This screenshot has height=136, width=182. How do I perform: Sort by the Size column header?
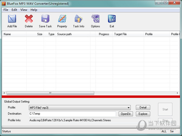pos(35,34)
